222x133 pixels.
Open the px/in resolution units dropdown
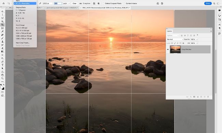click(x=67, y=3)
